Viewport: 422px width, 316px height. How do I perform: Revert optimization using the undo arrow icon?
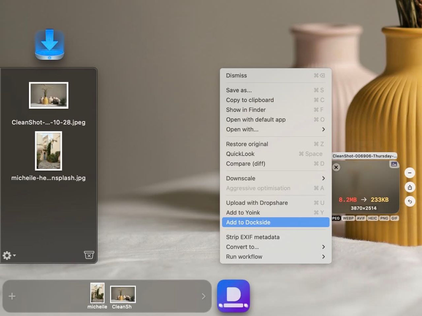[410, 201]
